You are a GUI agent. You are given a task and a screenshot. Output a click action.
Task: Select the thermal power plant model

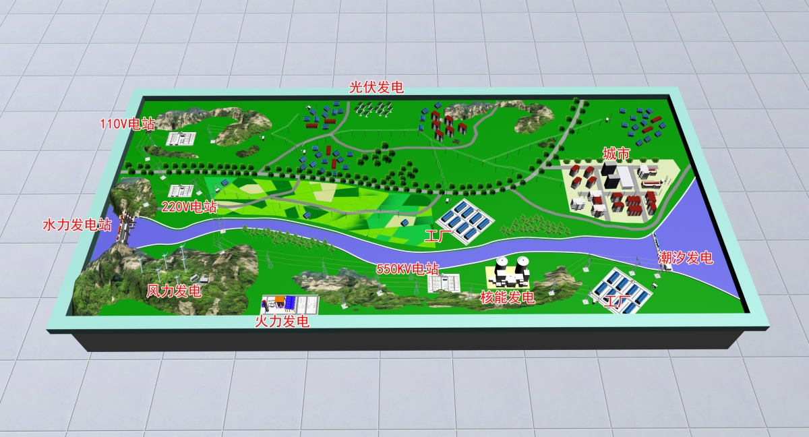point(289,303)
